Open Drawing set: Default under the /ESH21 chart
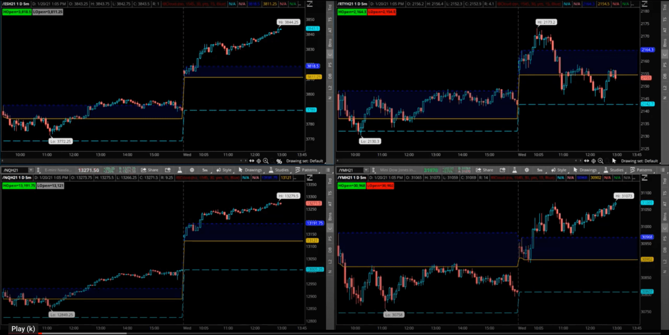669x335 pixels. [304, 161]
